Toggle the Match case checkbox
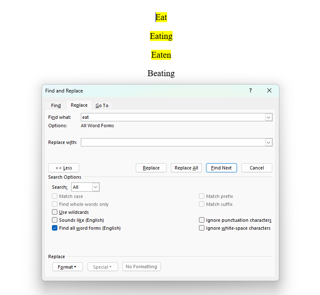Screen dimensions: 320x295 [55, 196]
